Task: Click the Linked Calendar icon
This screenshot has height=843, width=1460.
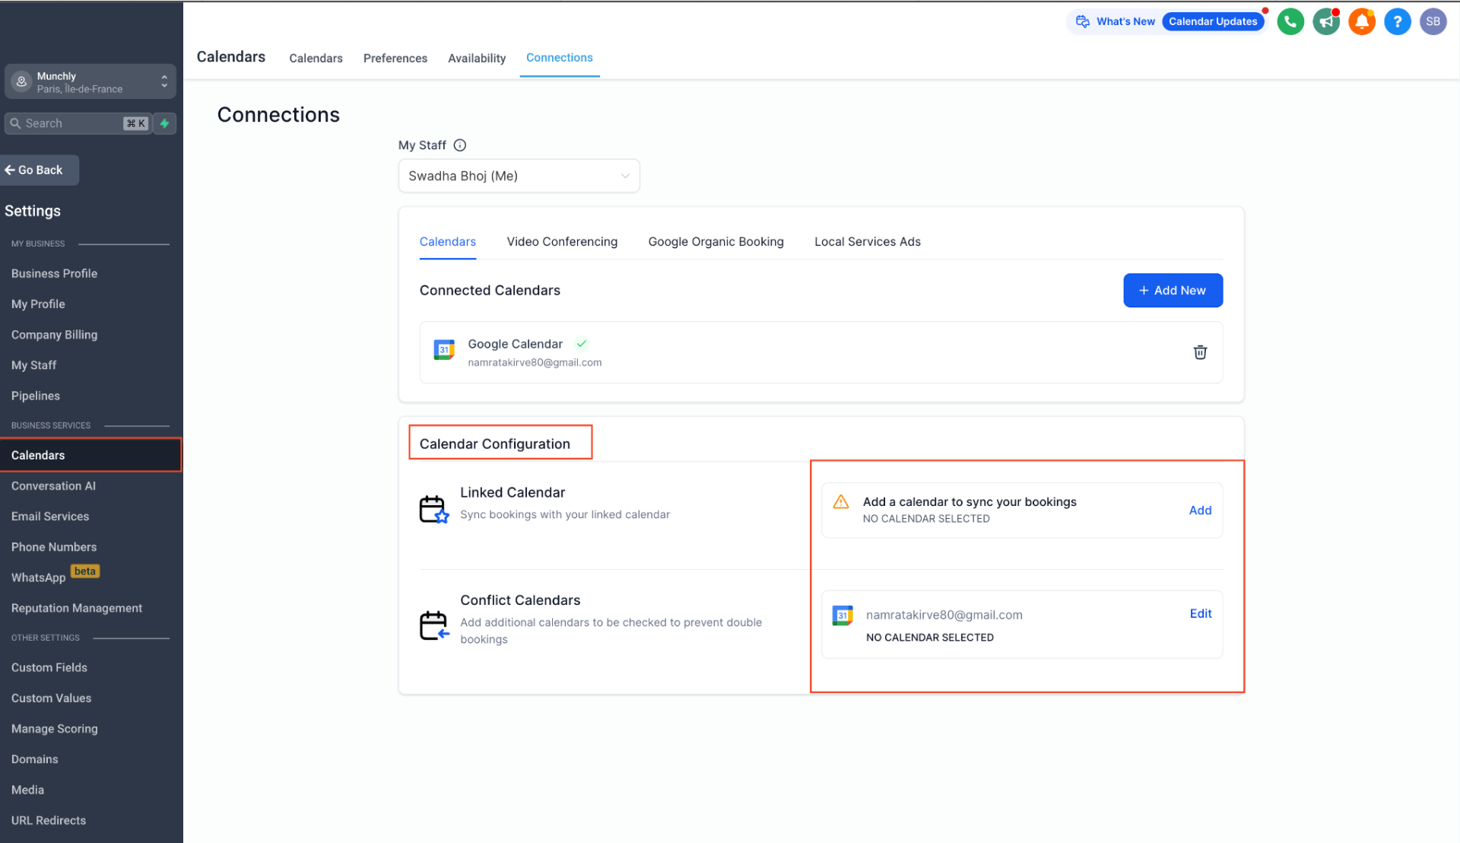Action: [x=433, y=509]
